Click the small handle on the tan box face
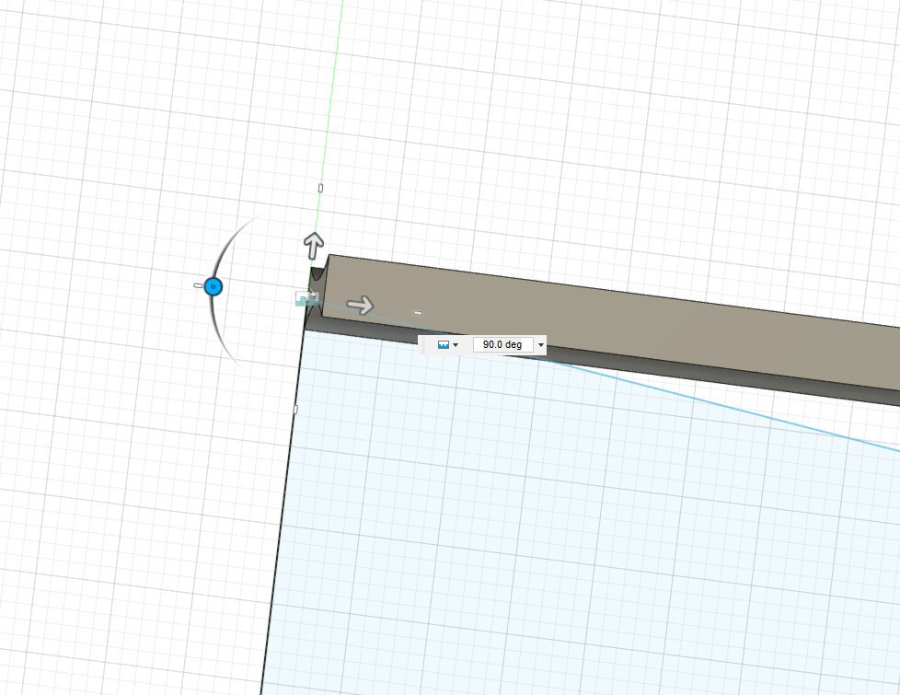The image size is (900, 695). (x=418, y=313)
